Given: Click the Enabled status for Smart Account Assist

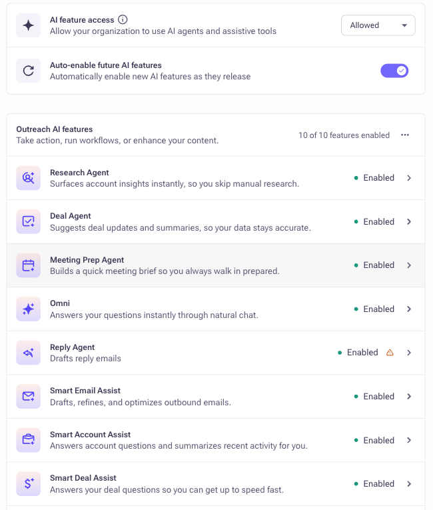Looking at the screenshot, I should pos(374,440).
